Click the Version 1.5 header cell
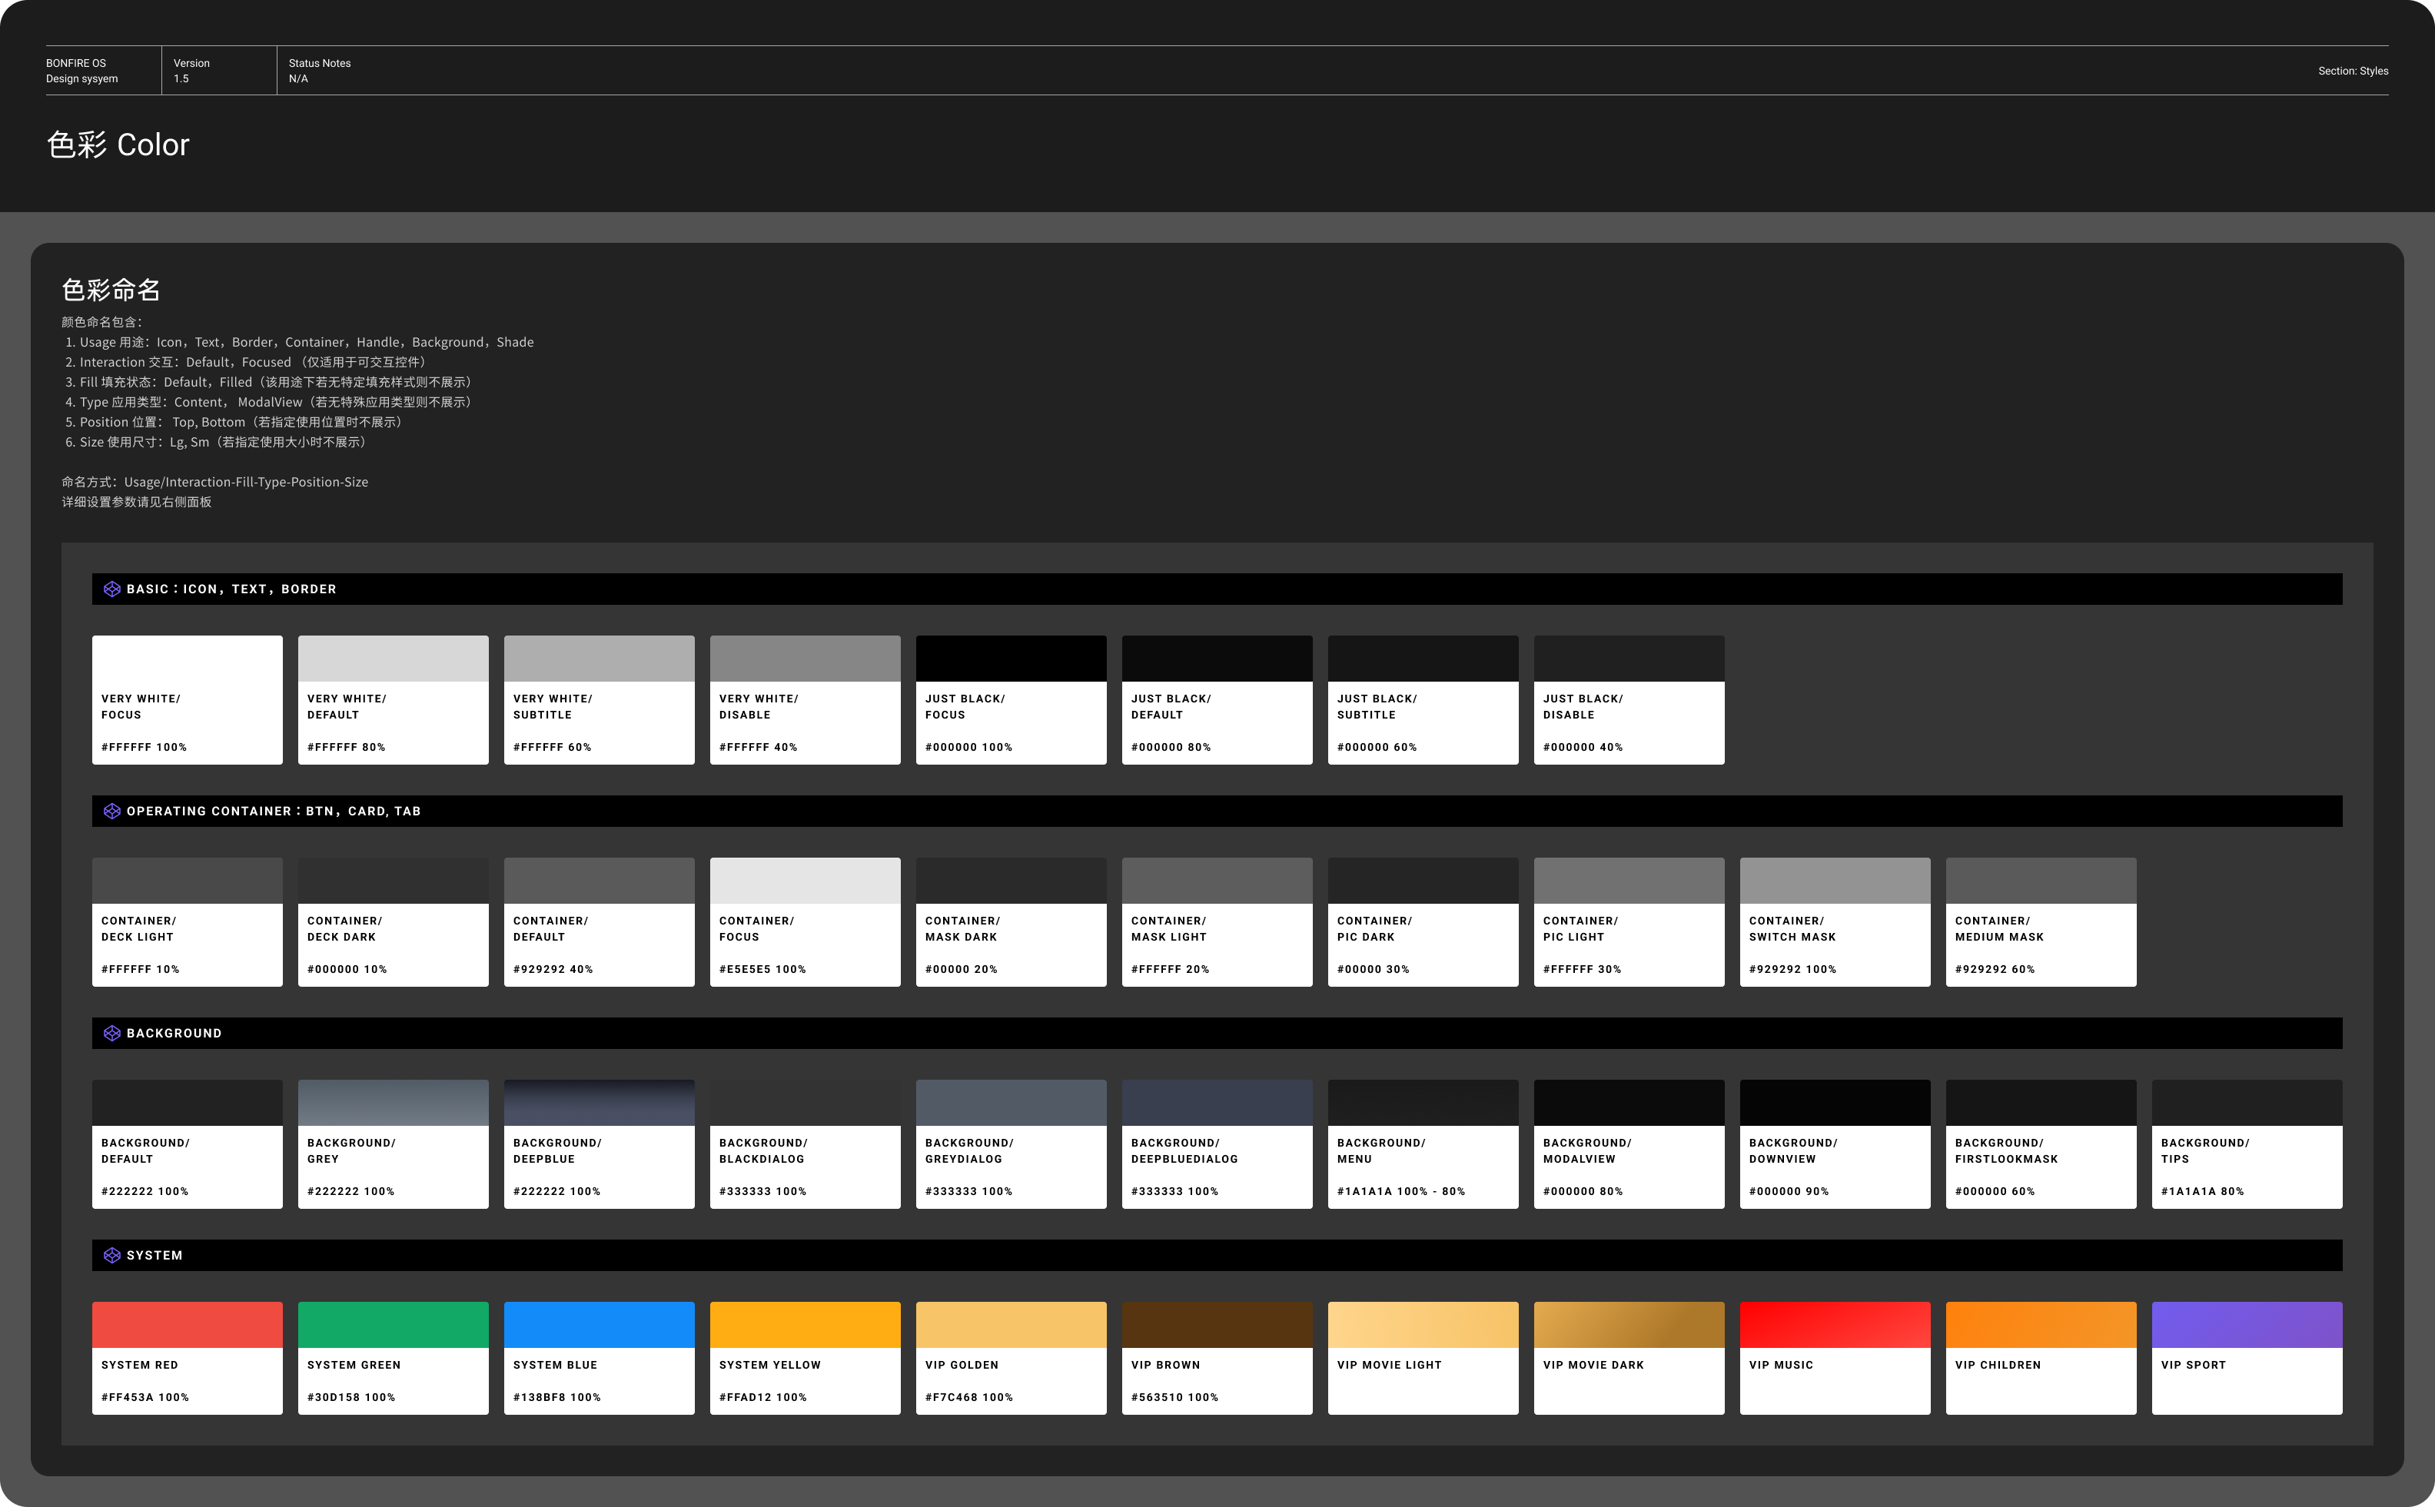 191,71
